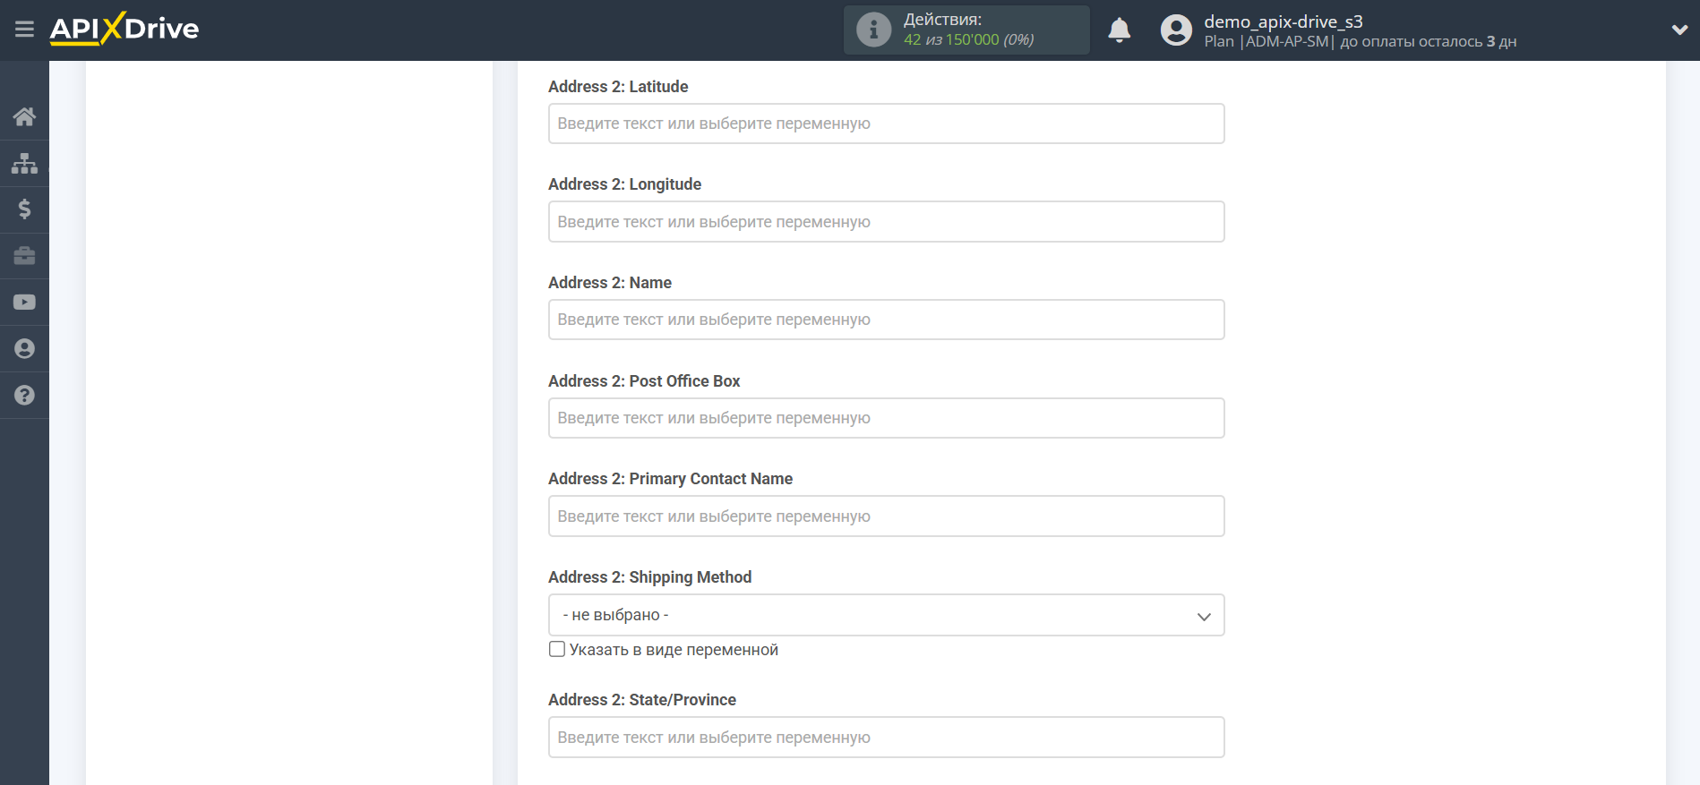This screenshot has width=1700, height=785.
Task: Focus the Address 2: Primary Contact Name field
Action: 886,516
